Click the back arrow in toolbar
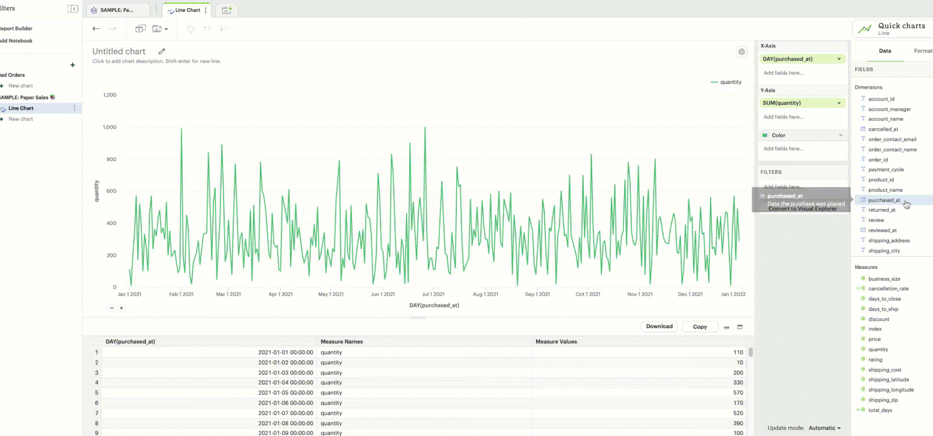This screenshot has width=933, height=436. tap(96, 29)
